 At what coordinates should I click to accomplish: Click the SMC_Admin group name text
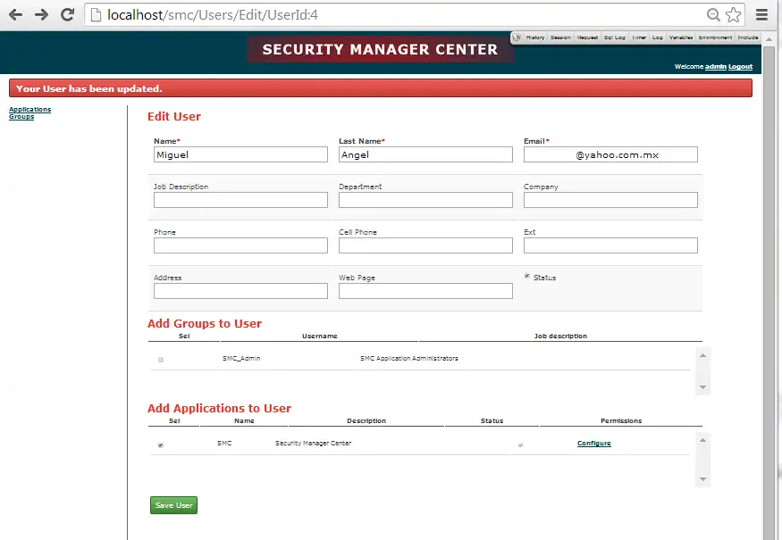point(241,358)
